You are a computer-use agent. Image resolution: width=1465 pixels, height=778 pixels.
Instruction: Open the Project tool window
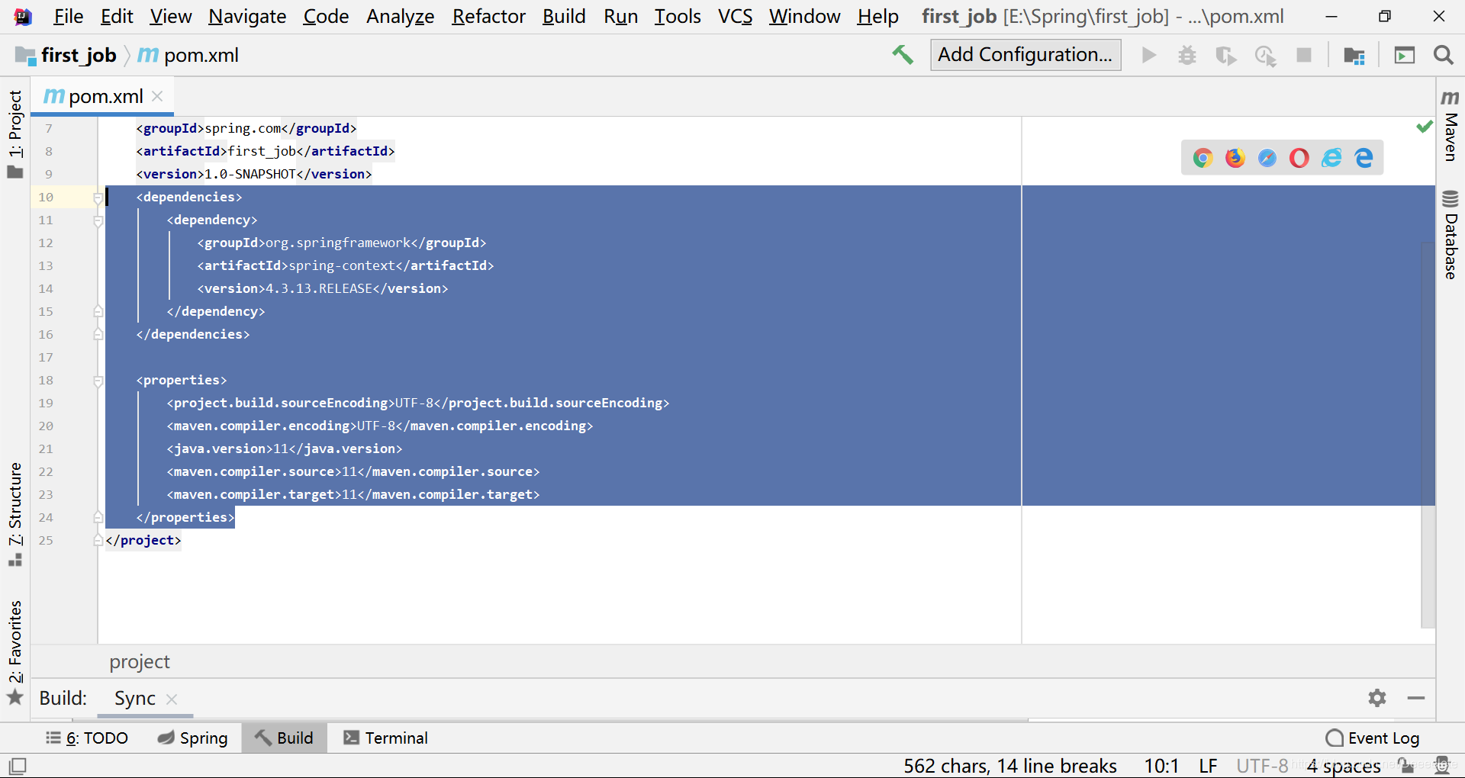click(x=15, y=134)
